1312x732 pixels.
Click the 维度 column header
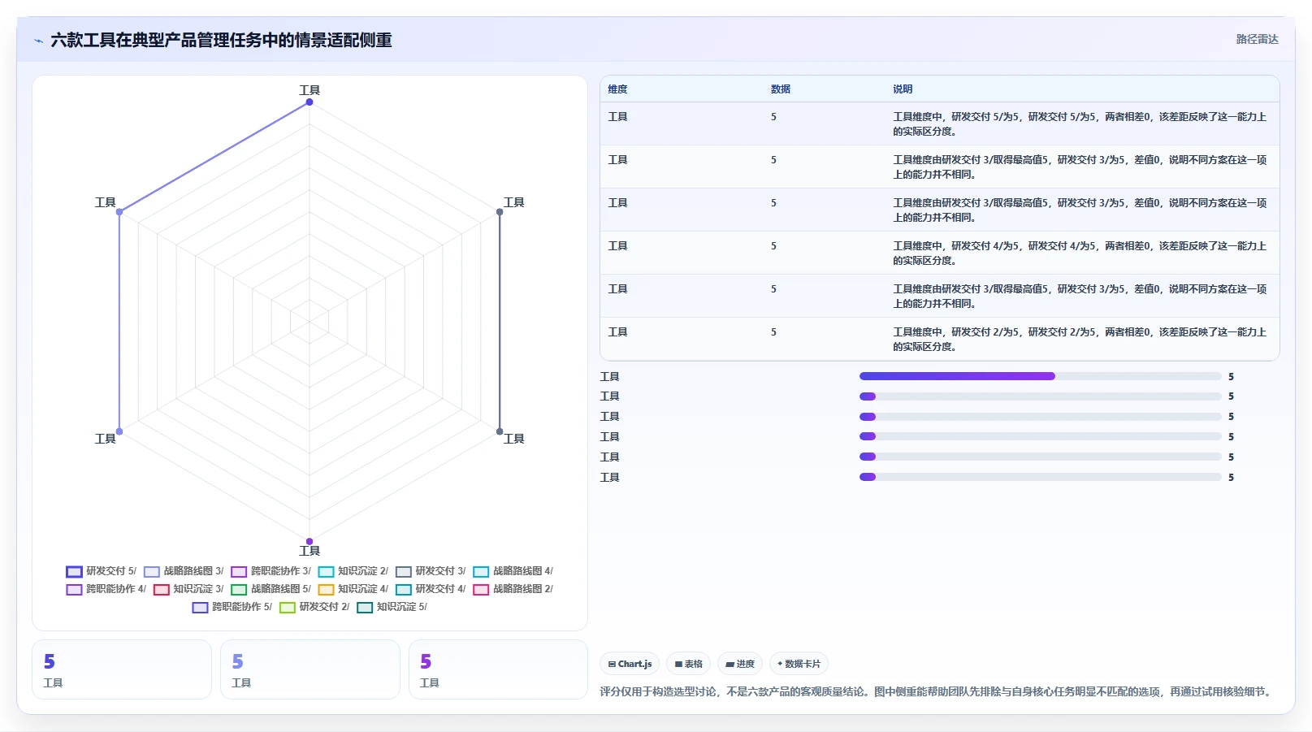click(617, 89)
